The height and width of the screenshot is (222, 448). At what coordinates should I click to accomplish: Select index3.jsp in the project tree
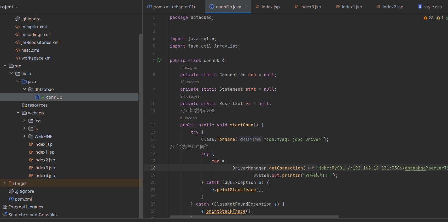(x=45, y=168)
